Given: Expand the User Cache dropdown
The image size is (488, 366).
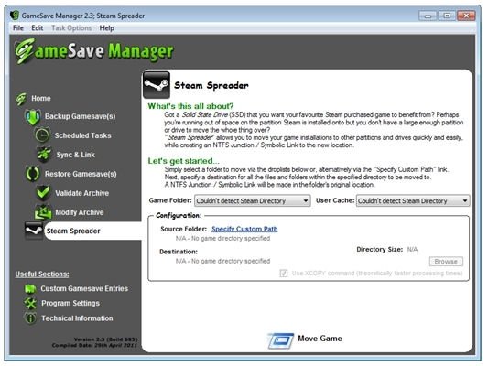Looking at the screenshot, I should tap(413, 201).
